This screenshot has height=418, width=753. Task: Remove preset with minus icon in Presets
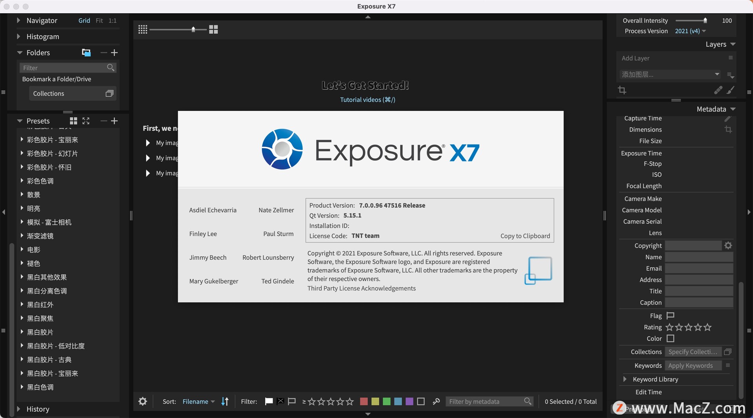point(104,121)
